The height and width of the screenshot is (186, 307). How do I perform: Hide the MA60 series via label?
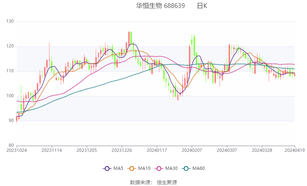point(199,168)
